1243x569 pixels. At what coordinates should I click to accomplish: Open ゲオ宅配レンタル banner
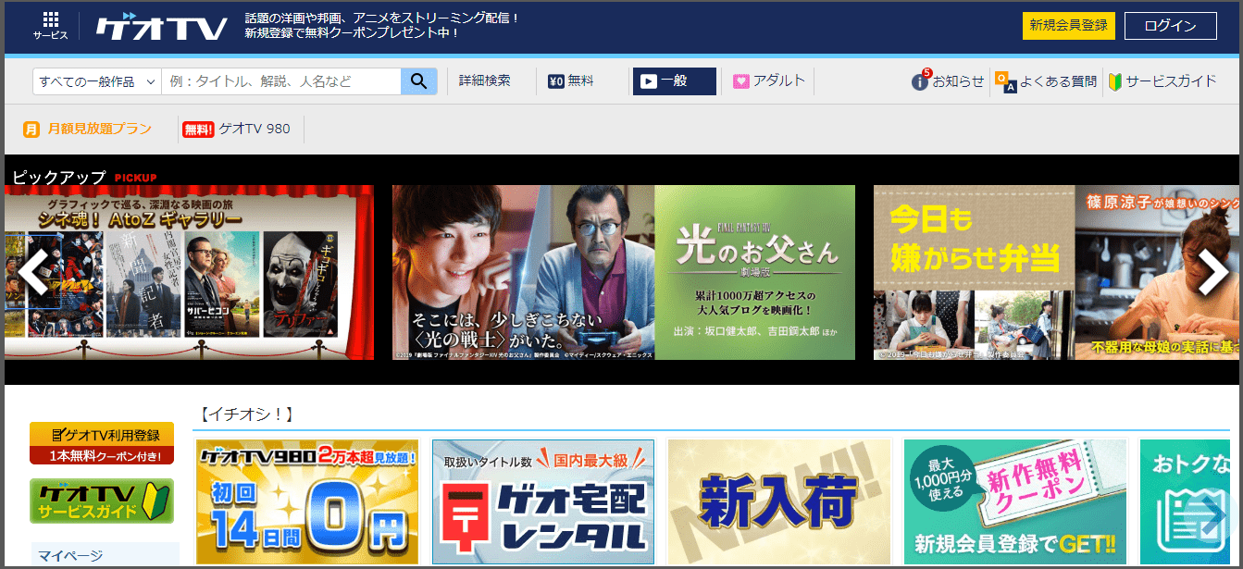pyautogui.click(x=543, y=501)
